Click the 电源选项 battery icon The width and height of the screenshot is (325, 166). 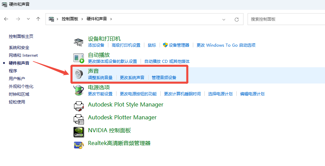point(79,90)
